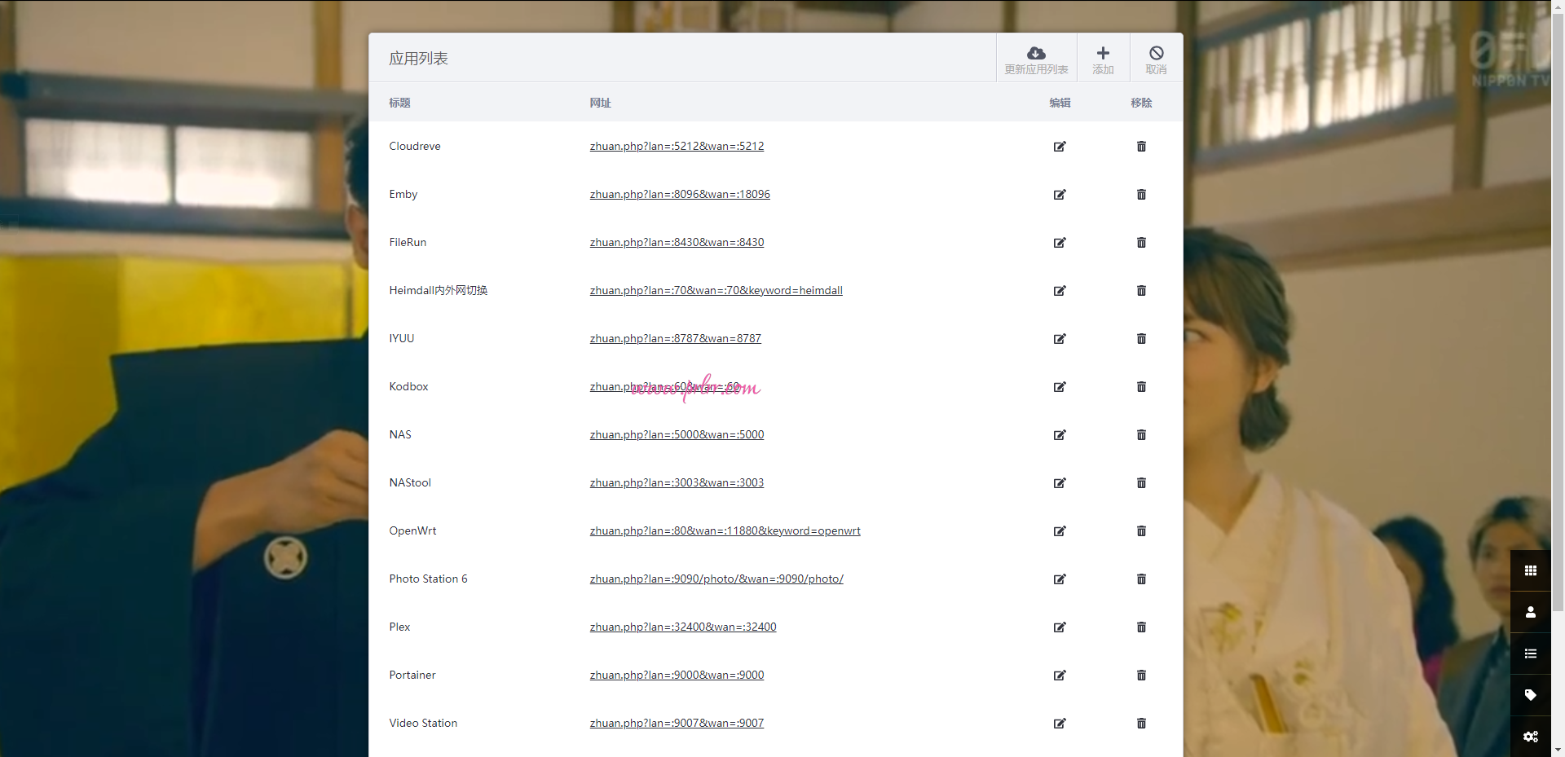Delete the Portainer application
The image size is (1565, 757).
pyautogui.click(x=1141, y=676)
